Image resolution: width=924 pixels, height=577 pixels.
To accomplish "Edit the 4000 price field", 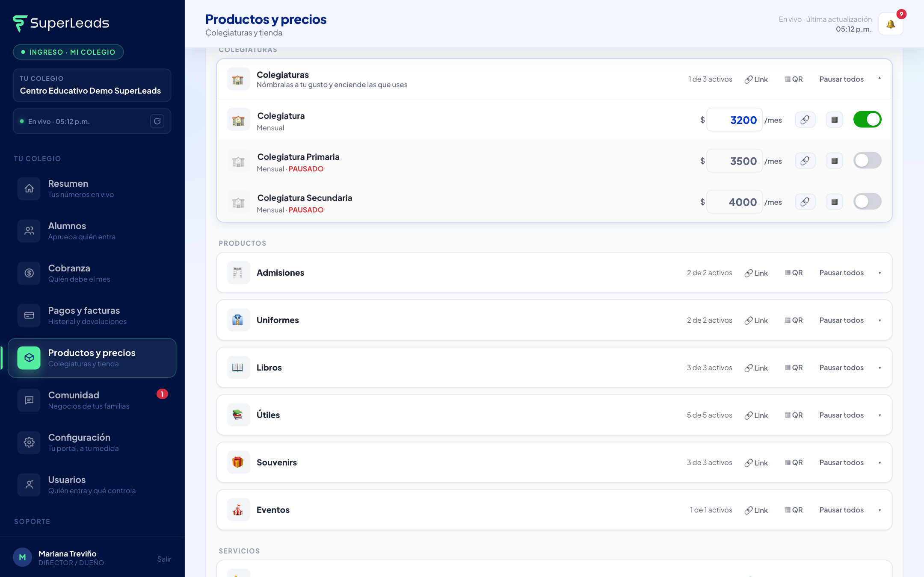I will tap(734, 202).
